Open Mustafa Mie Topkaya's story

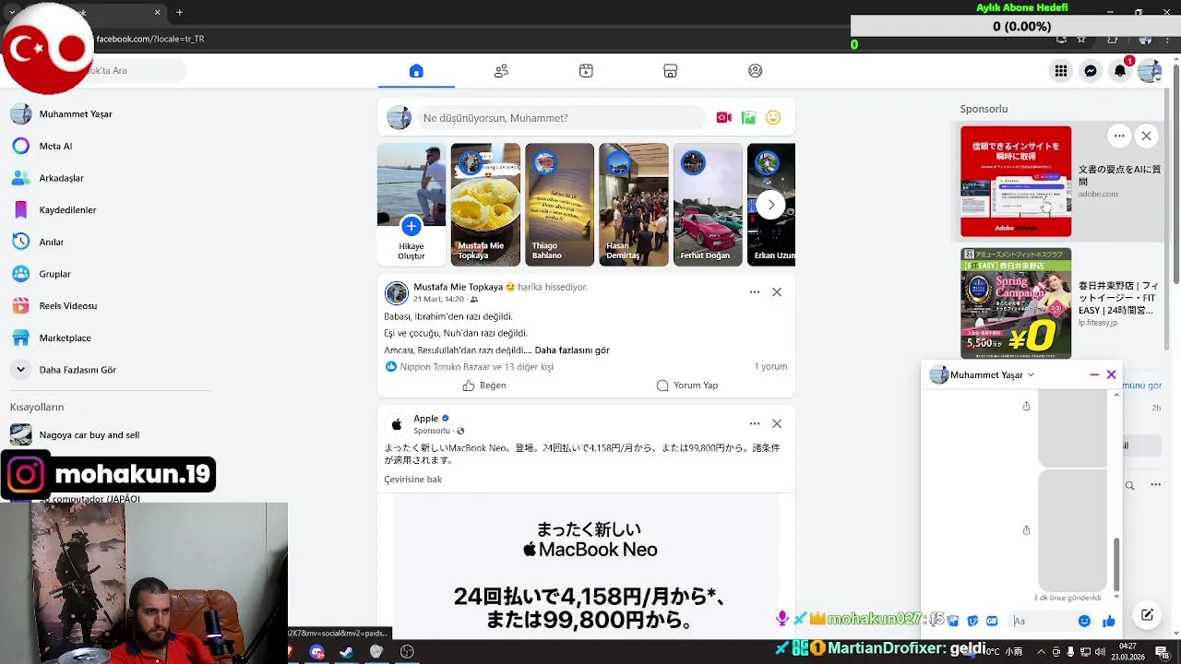[x=485, y=205]
